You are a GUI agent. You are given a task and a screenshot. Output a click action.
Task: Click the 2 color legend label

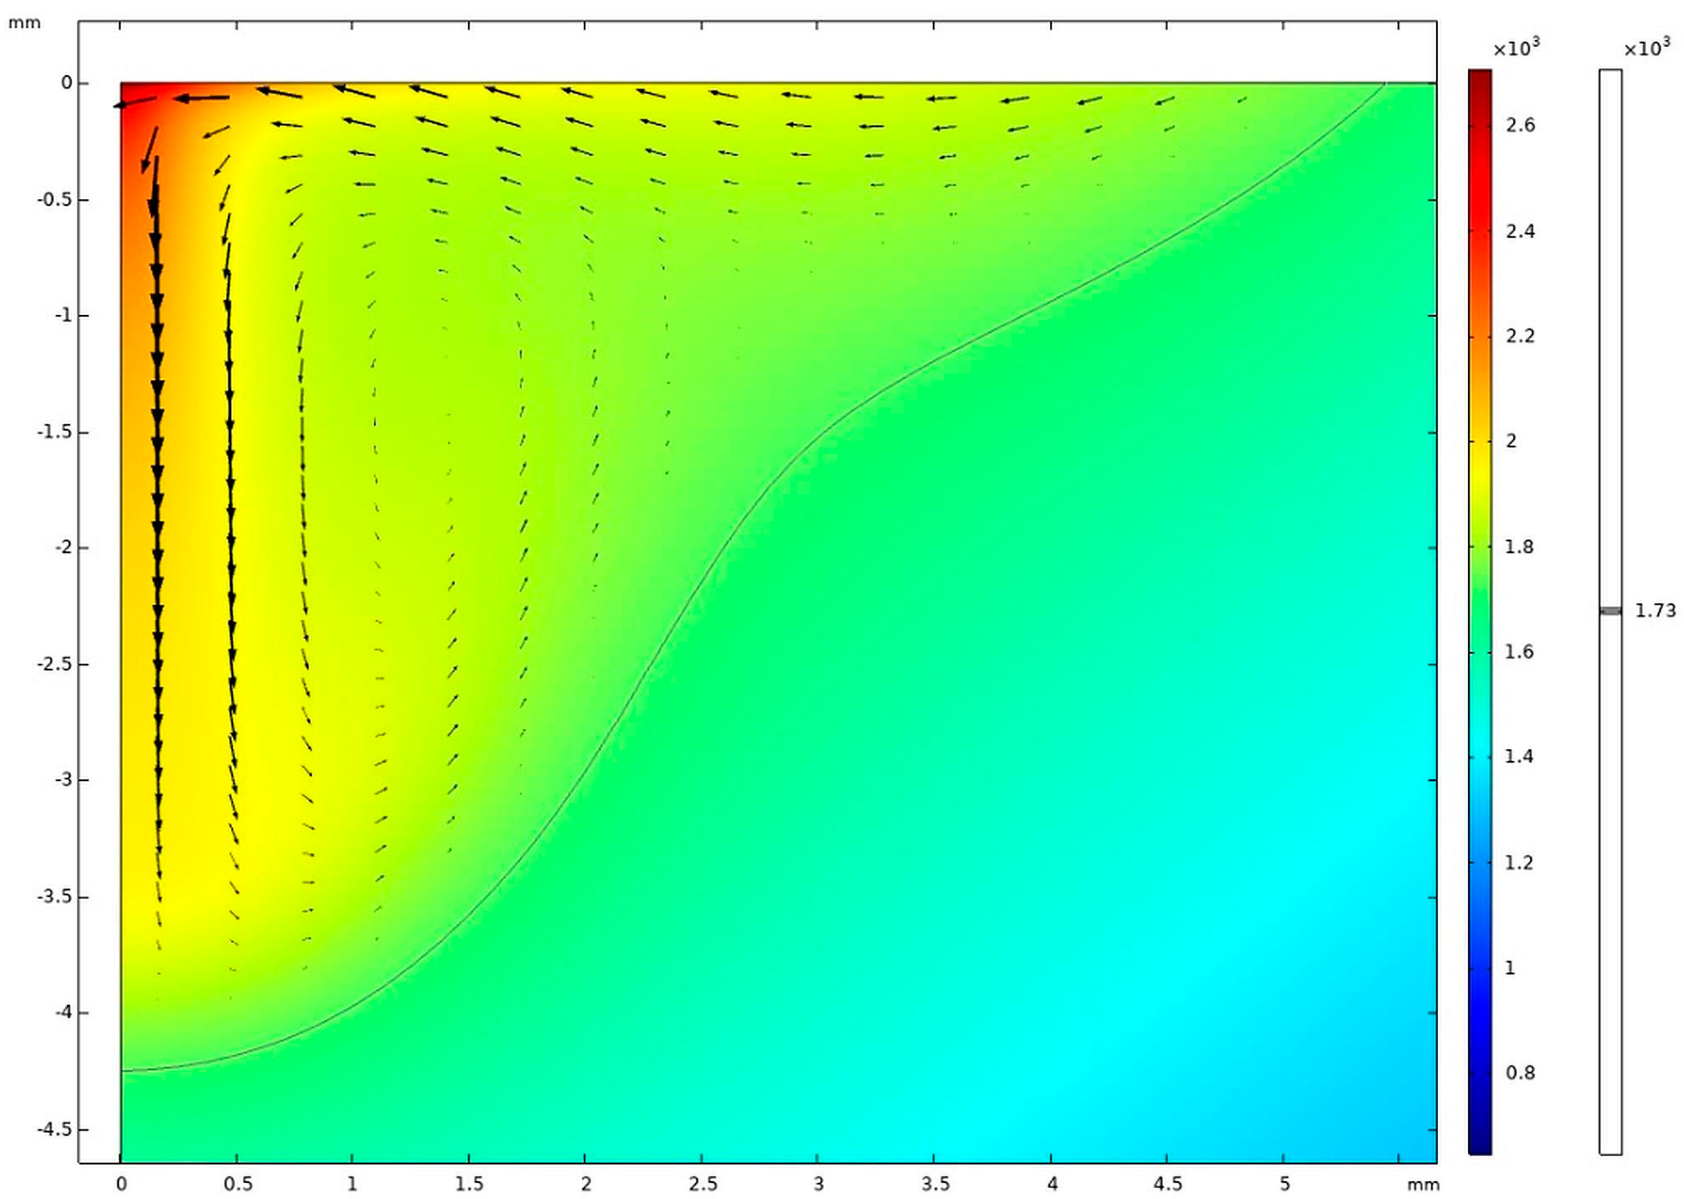click(x=1511, y=440)
